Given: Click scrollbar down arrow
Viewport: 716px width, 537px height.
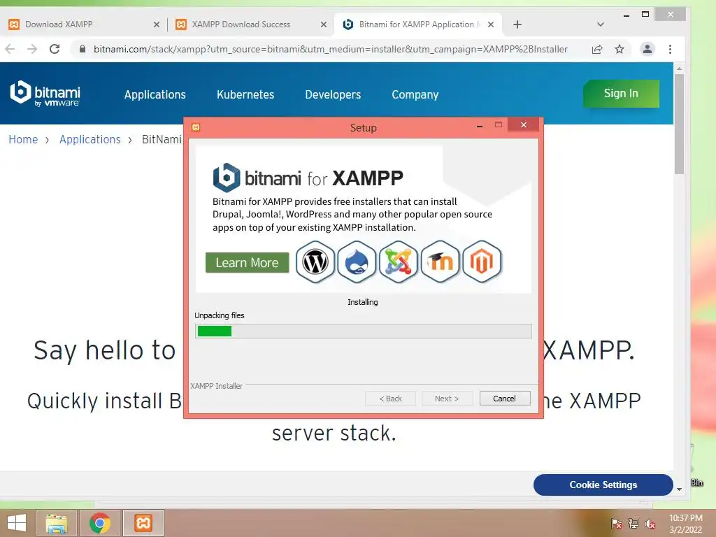Looking at the screenshot, I should 679,489.
